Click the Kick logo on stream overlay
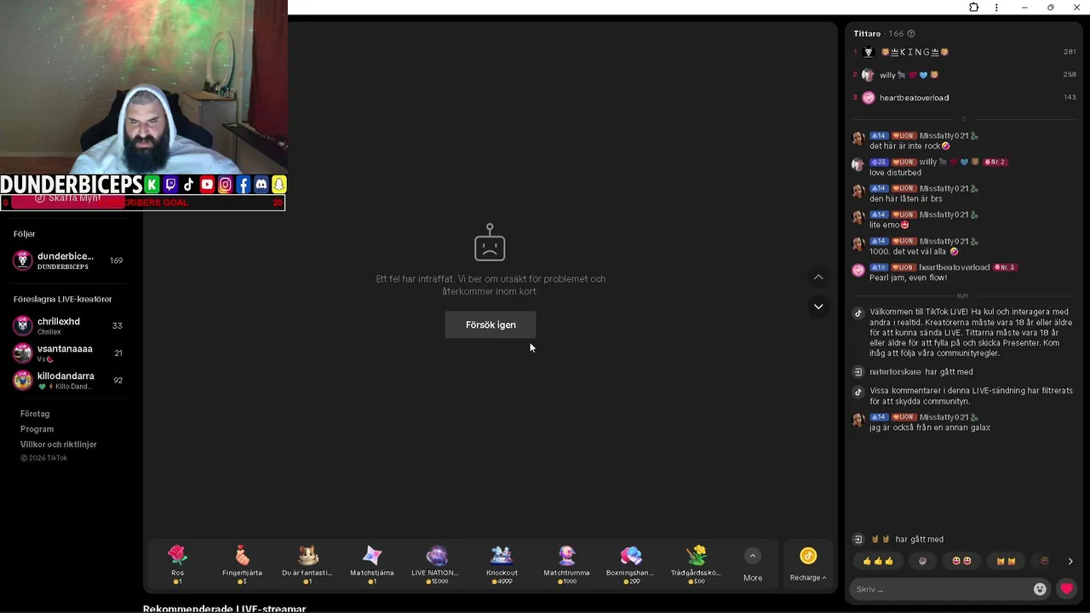Image resolution: width=1090 pixels, height=613 pixels. (152, 185)
